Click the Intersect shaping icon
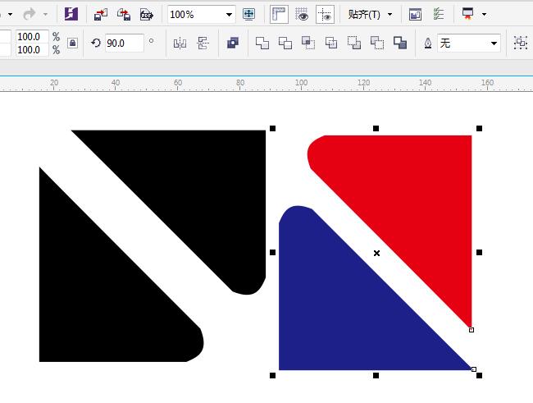This screenshot has width=533, height=403. [308, 43]
